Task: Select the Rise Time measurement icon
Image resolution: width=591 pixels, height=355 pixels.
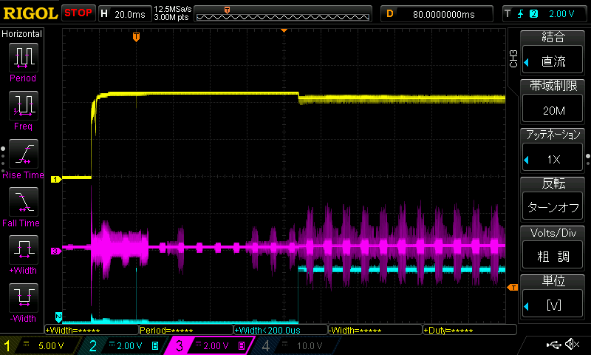Action: [24, 154]
